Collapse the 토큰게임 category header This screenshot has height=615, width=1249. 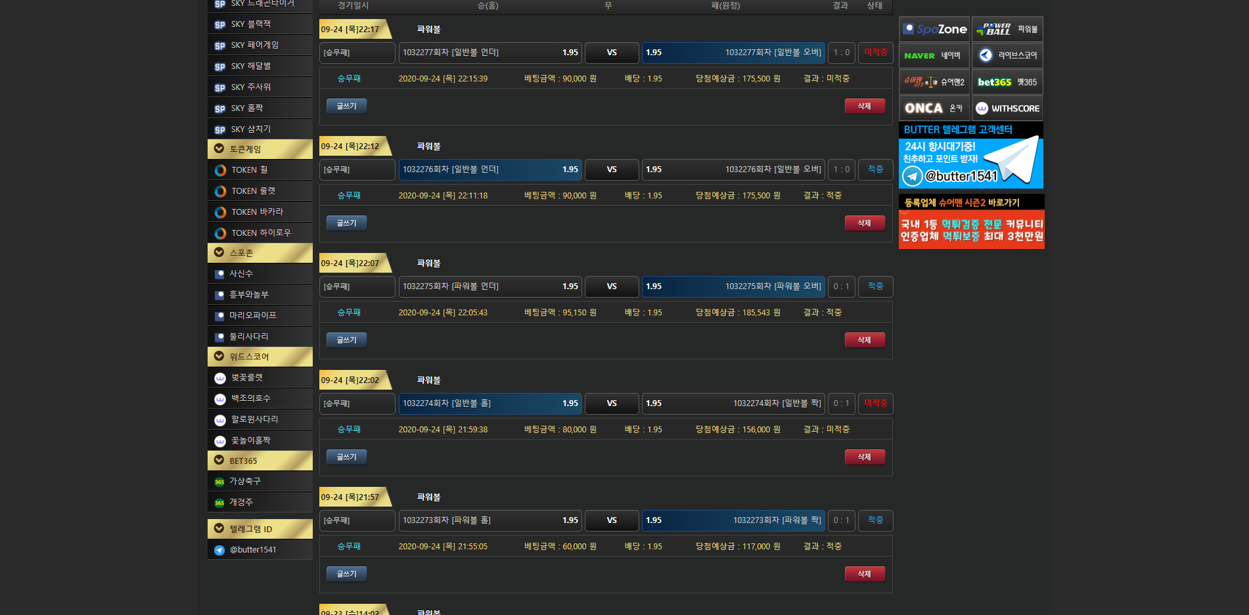[260, 149]
